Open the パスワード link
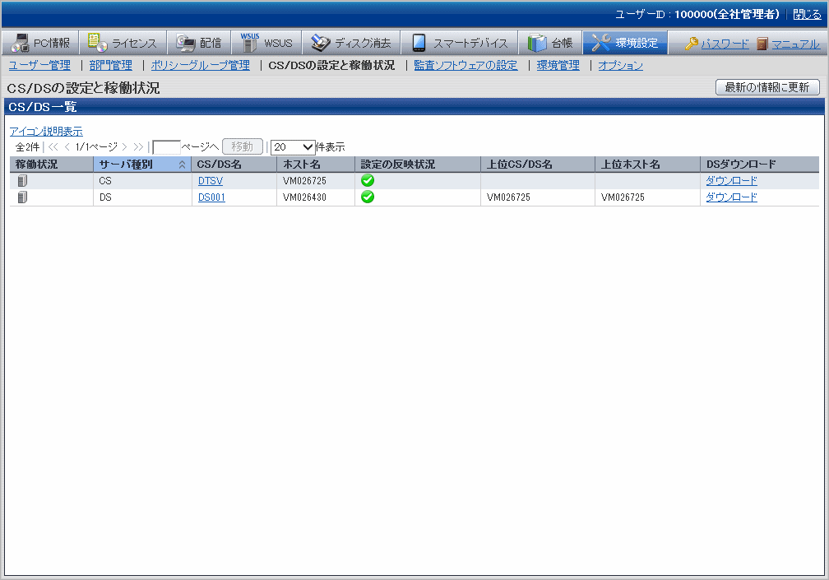 [725, 44]
